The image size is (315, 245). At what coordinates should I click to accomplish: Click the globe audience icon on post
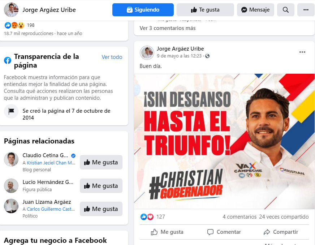207,56
